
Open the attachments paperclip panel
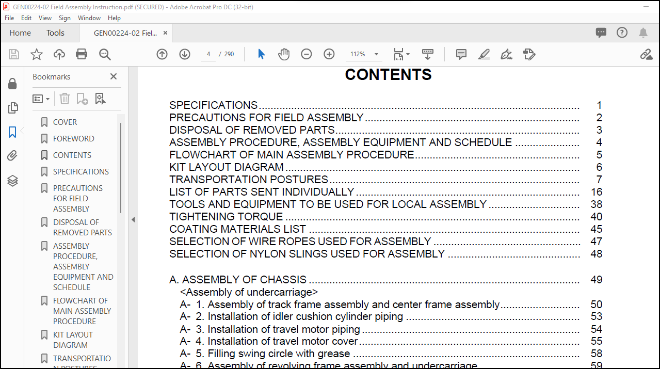12,156
